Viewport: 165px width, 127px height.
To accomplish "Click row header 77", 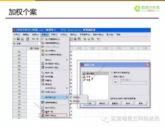I will coord(19,97).
